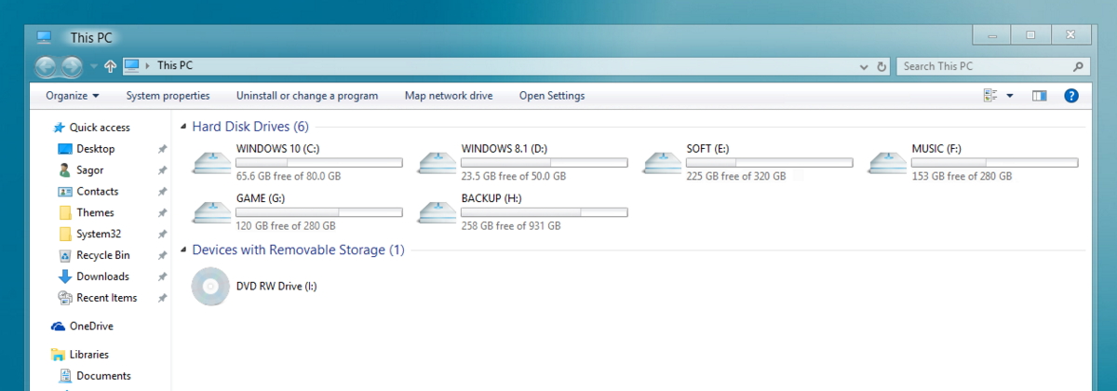Open Contacts in navigation pane
1117x391 pixels.
(97, 192)
